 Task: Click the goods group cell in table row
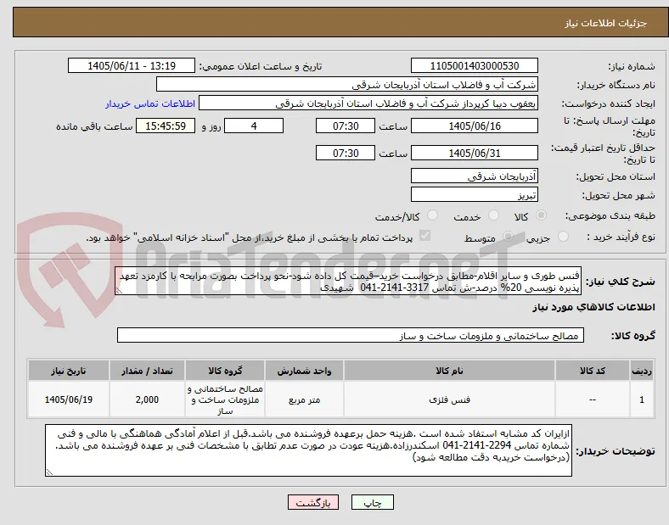tap(225, 399)
